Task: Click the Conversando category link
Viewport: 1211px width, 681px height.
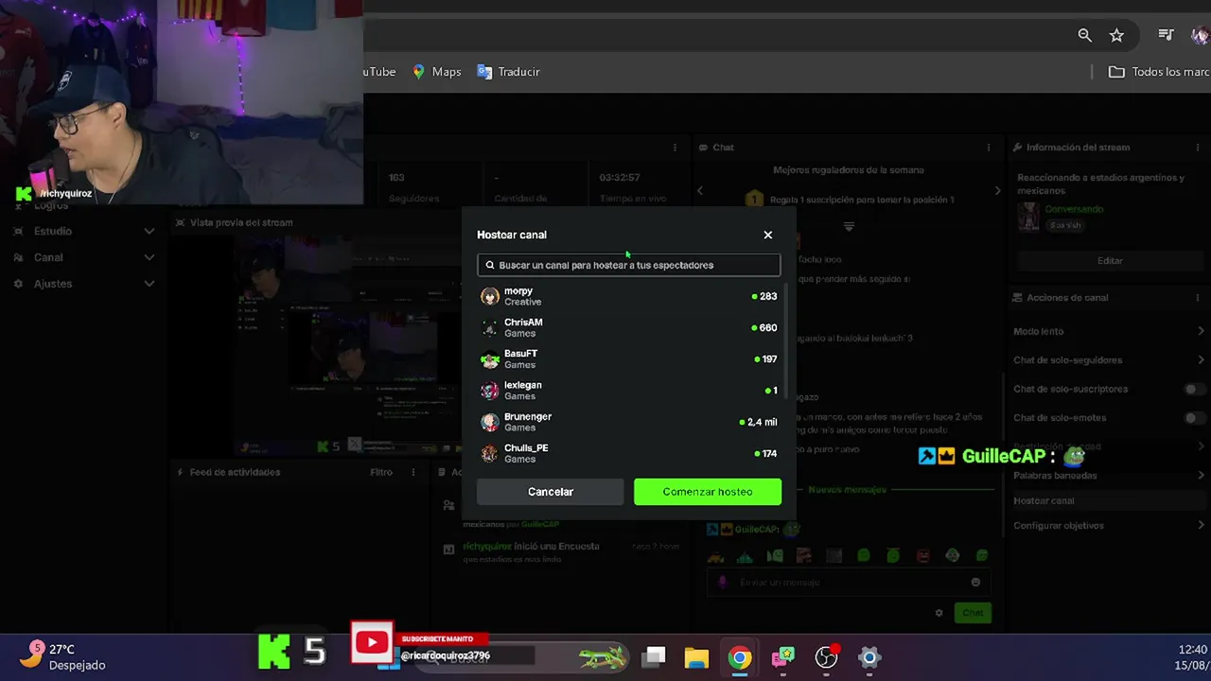Action: (x=1074, y=209)
